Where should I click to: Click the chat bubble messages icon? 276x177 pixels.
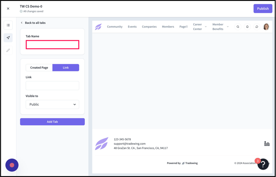(257, 27)
